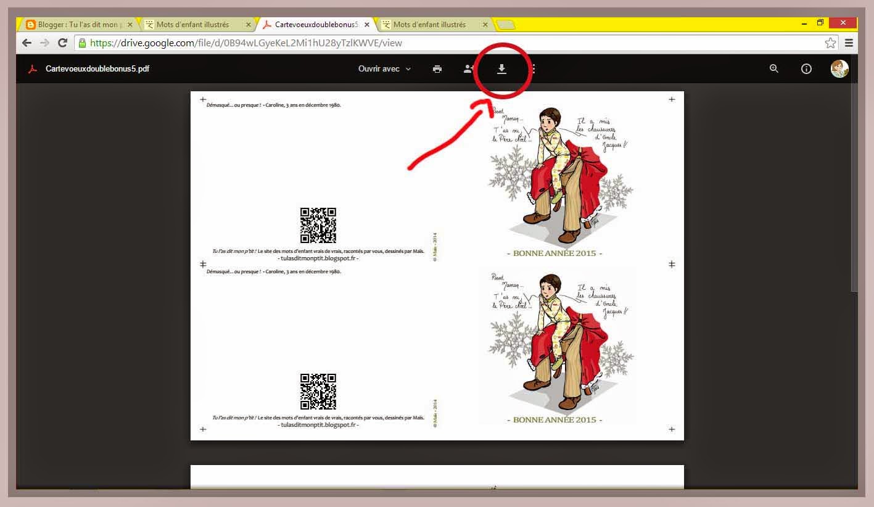Open more actions vertical dots menu
The height and width of the screenshot is (507, 874).
[534, 69]
